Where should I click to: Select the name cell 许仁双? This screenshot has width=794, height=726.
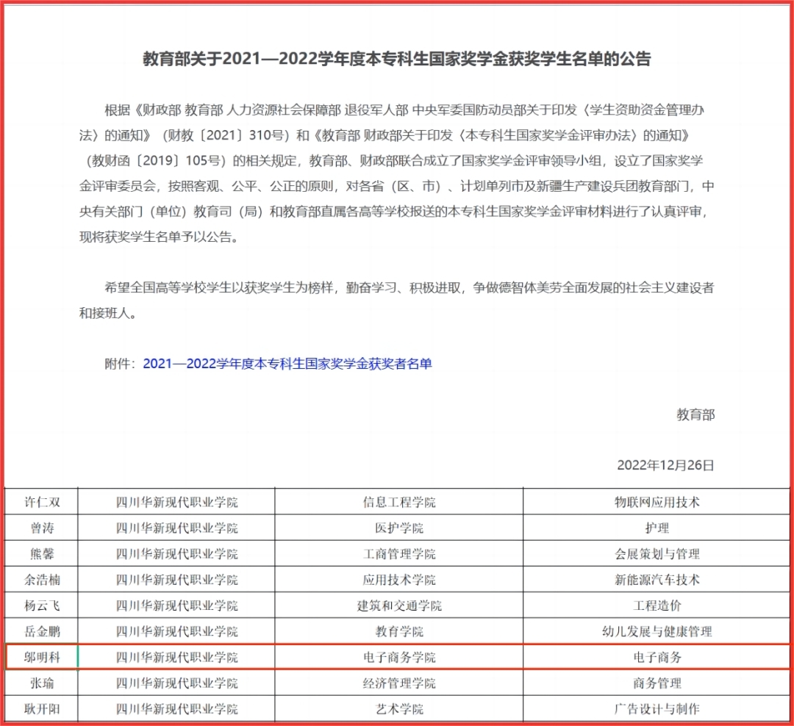[42, 503]
